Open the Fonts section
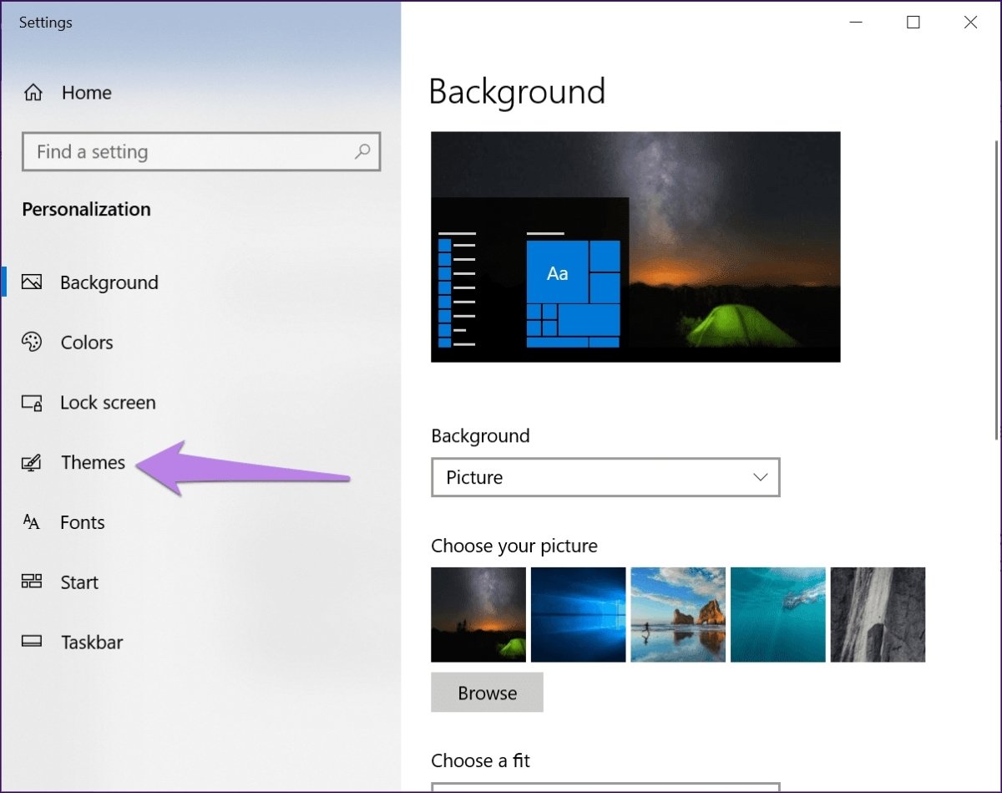 83,522
